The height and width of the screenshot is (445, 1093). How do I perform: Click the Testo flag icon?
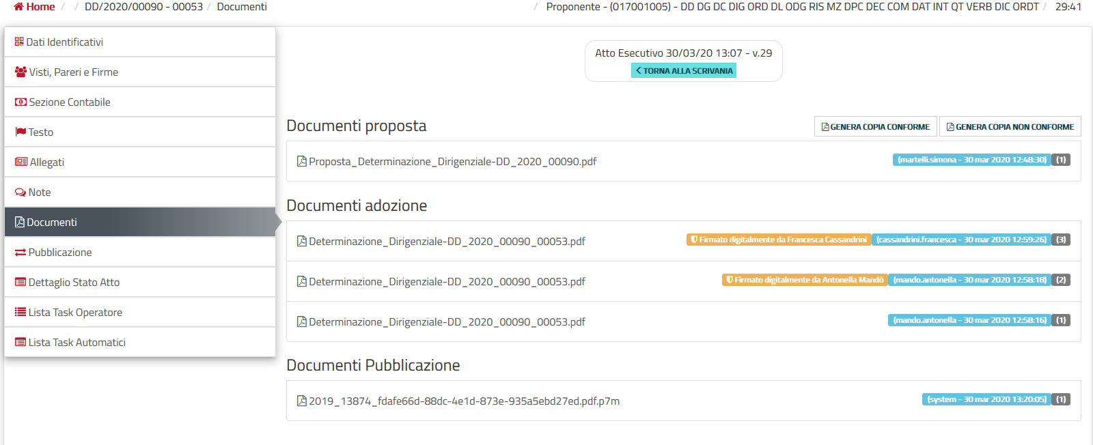20,132
